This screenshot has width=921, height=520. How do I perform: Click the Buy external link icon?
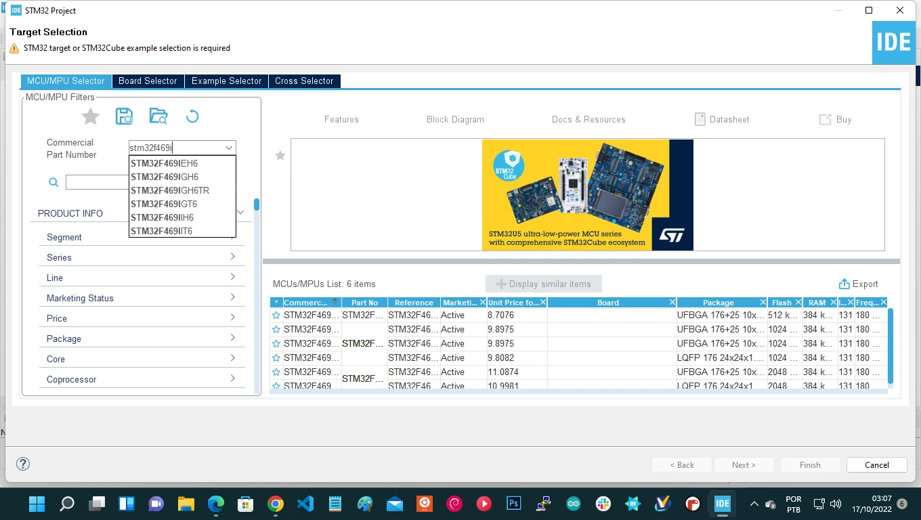825,119
